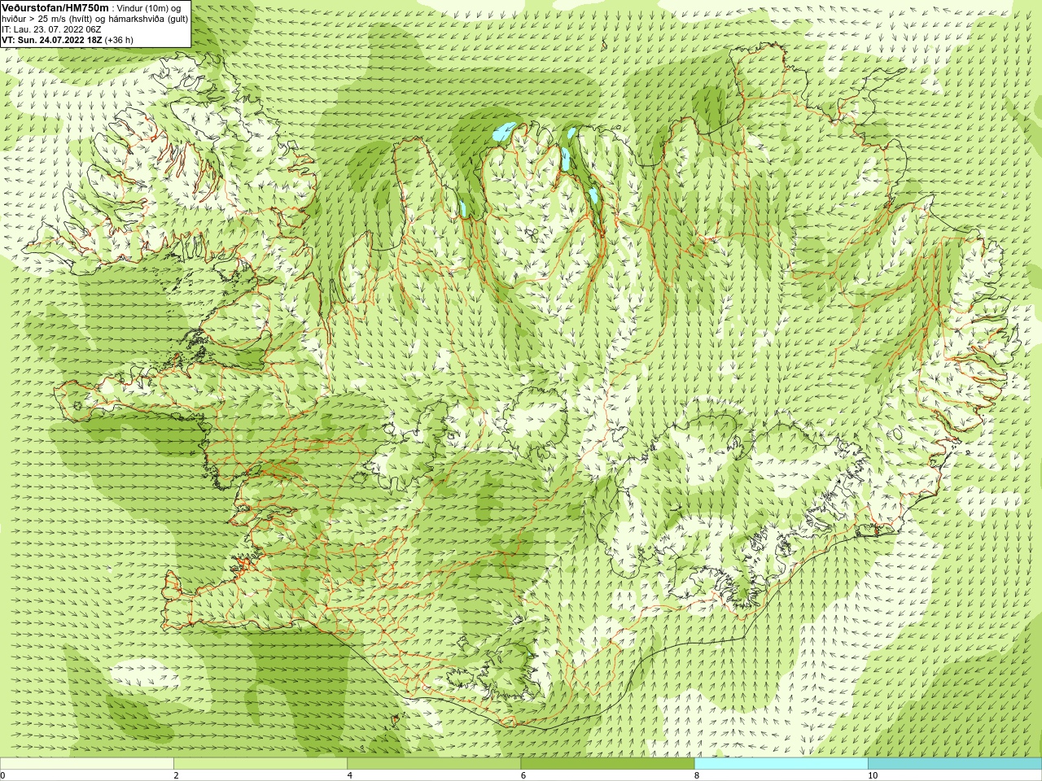Click the 'VT: Sun. 24.07.2022 18Z' valid-time line
This screenshot has width=1042, height=781.
[x=68, y=40]
